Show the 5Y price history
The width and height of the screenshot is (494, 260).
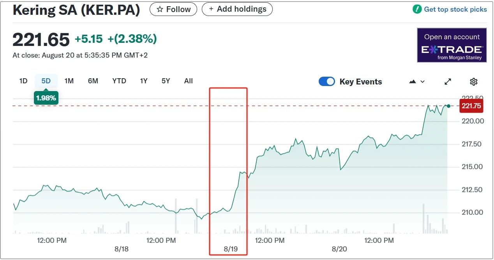(166, 81)
